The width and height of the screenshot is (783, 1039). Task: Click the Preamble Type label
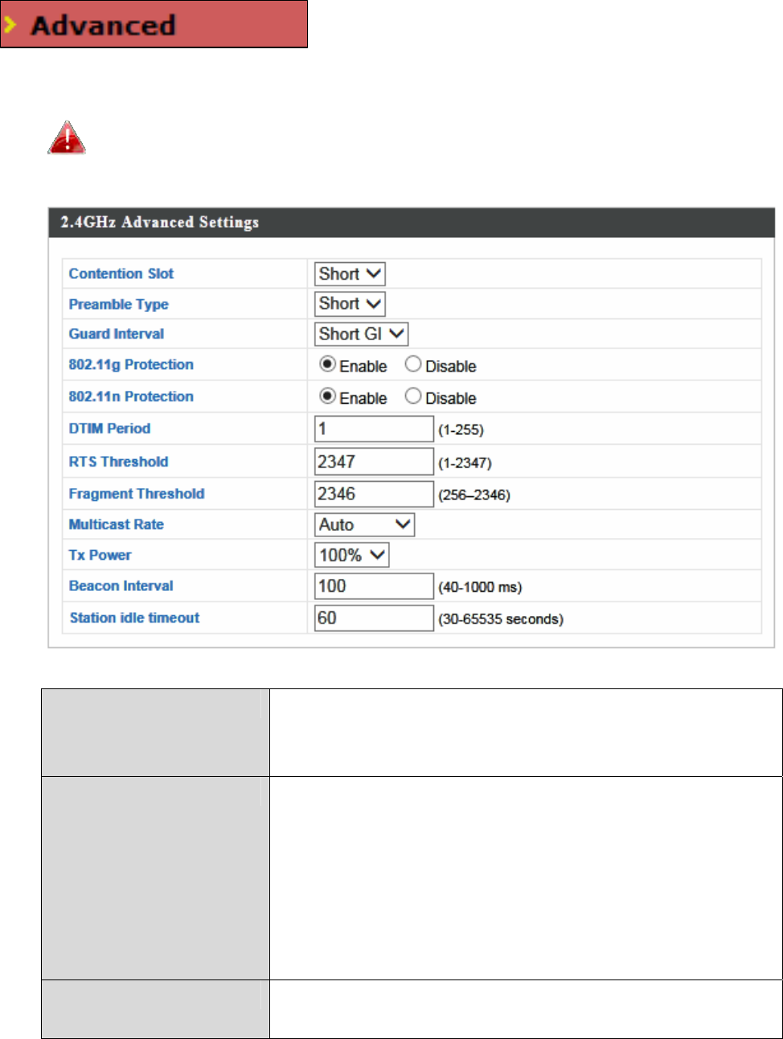click(x=118, y=305)
